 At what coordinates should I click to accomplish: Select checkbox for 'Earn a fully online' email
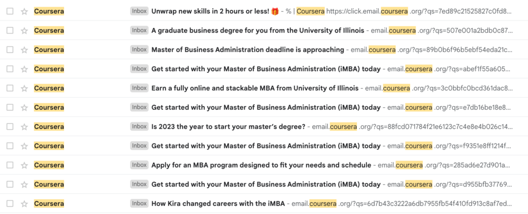(10, 88)
